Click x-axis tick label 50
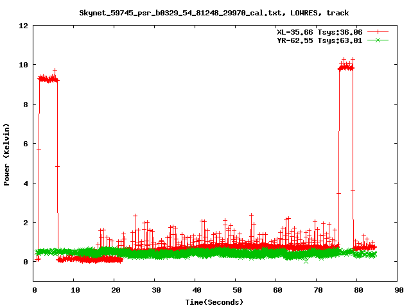Screen dimensions: 411x308 237,290
